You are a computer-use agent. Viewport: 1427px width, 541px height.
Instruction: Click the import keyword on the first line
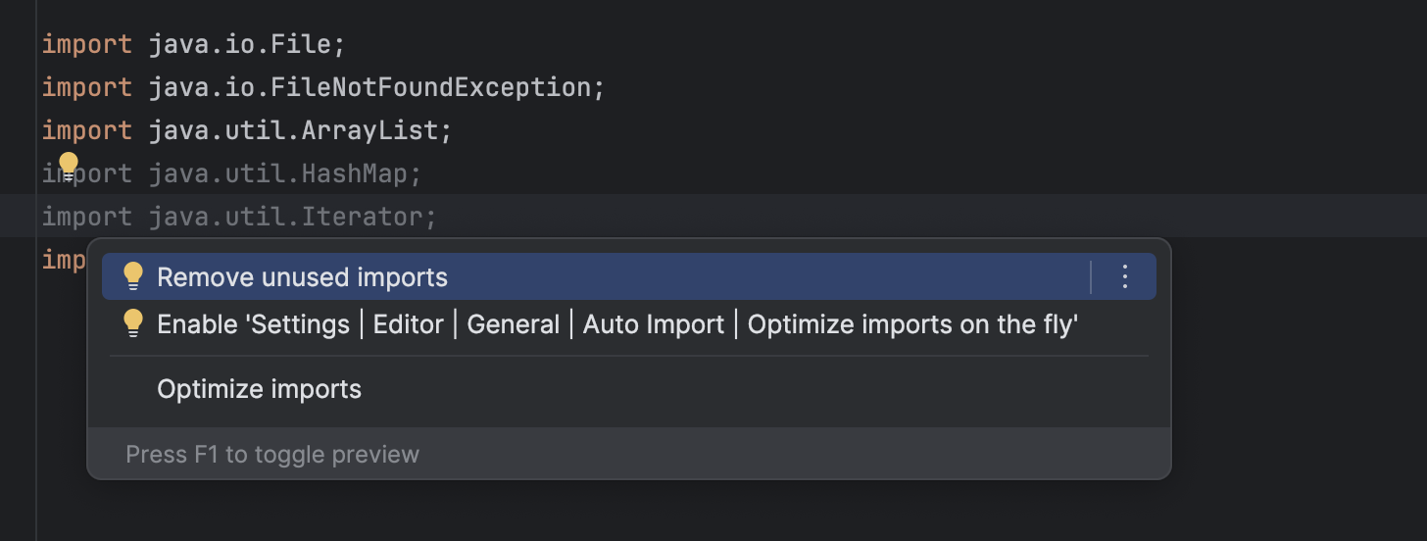tap(86, 44)
